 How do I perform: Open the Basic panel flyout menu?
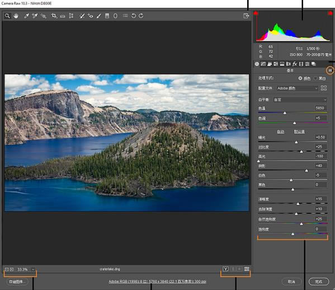(331, 71)
